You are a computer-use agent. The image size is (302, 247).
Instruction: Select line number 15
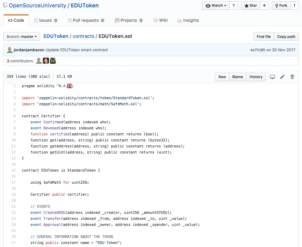[x=13, y=170]
